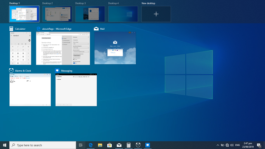Click the Mail icon in the taskbar
This screenshot has height=149, width=265.
pos(119,145)
